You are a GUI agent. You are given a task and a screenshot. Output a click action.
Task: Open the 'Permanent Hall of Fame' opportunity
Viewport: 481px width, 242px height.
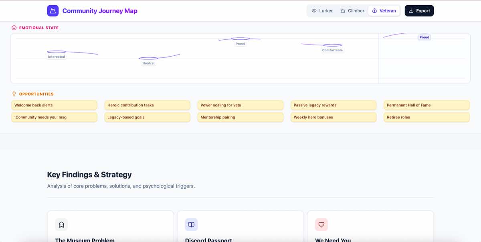coord(426,105)
